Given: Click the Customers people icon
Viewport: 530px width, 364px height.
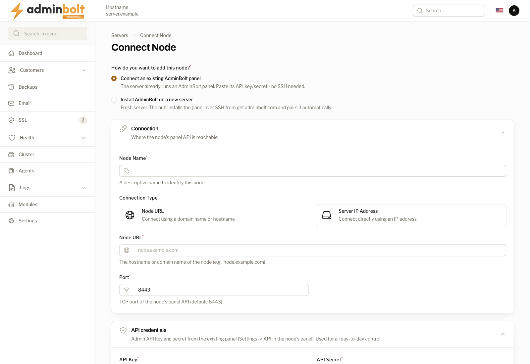Looking at the screenshot, I should [12, 70].
